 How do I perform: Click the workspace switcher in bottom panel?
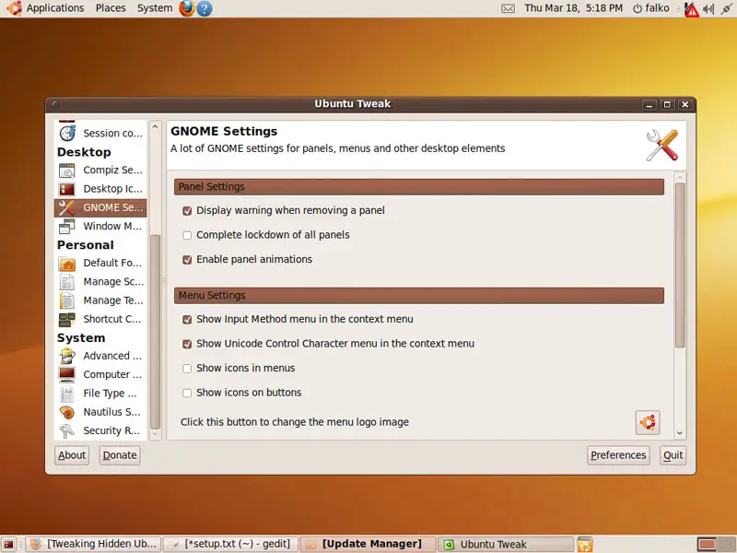coord(716,545)
